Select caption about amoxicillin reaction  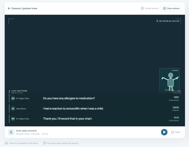(73, 109)
